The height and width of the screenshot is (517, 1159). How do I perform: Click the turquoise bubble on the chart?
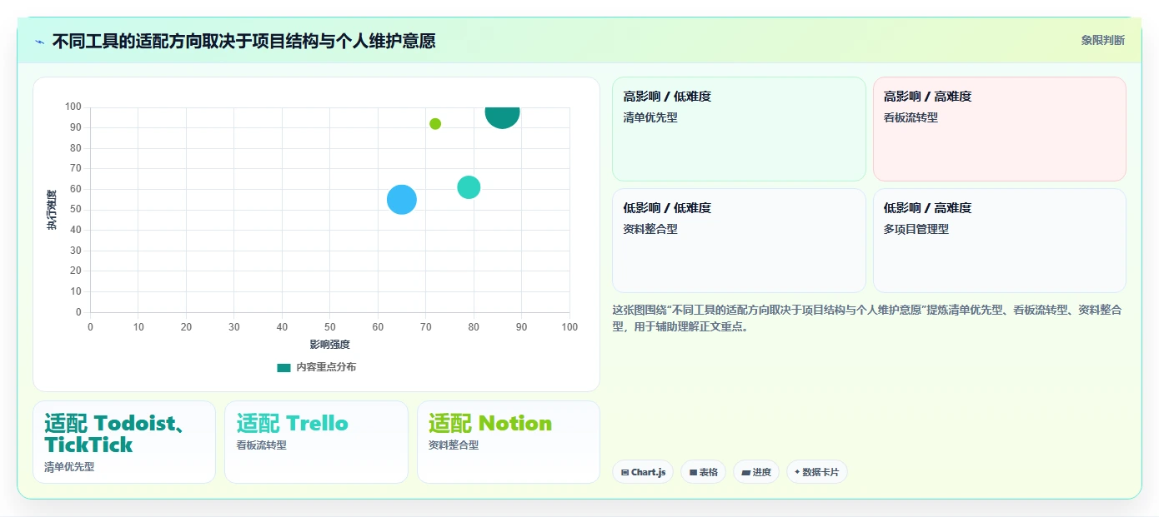click(x=469, y=187)
